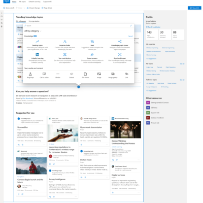Open the Renewables suggested card title

pos(22,127)
